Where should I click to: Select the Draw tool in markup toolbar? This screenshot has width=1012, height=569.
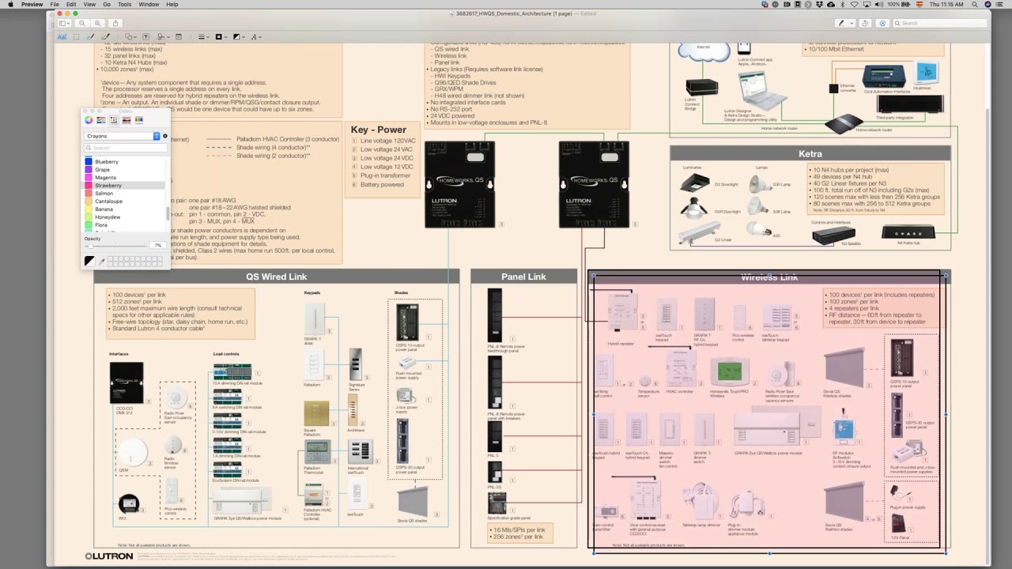(x=106, y=36)
